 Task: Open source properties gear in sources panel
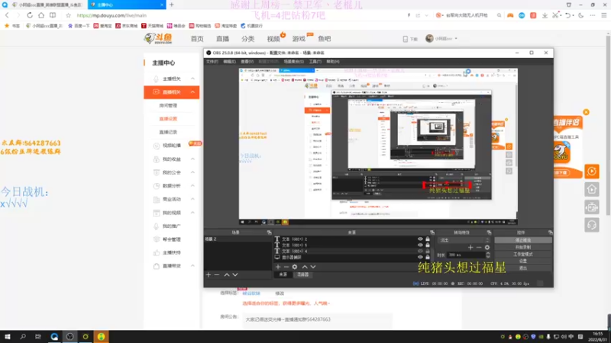pyautogui.click(x=295, y=267)
